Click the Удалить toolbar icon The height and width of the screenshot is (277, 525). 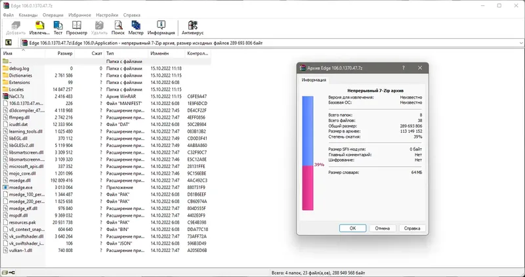pos(99,26)
